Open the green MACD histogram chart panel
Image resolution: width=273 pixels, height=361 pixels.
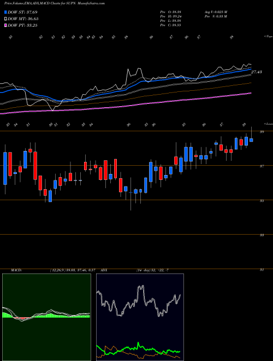pos(46,317)
